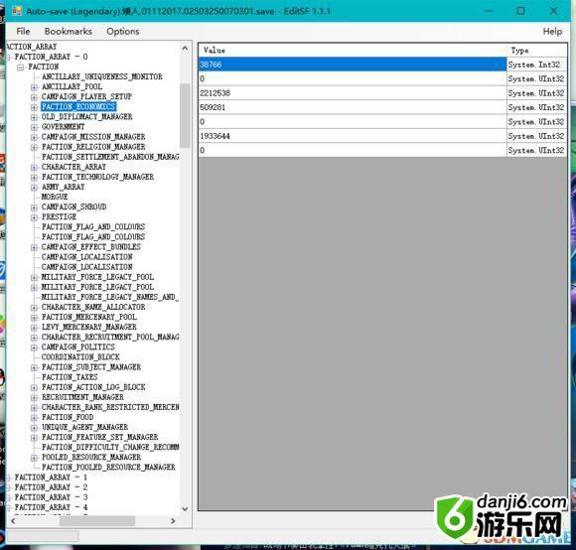The height and width of the screenshot is (550, 576).
Task: Select the MORGUE tree item
Action: pyautogui.click(x=55, y=197)
